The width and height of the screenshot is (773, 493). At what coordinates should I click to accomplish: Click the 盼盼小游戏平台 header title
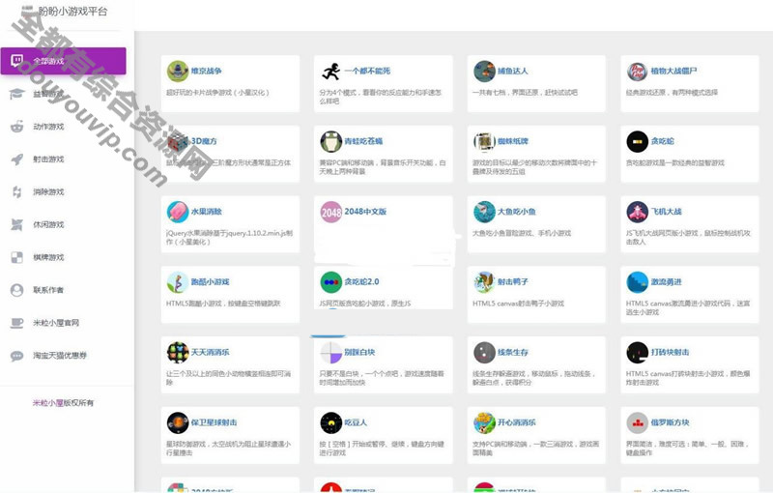tap(72, 11)
